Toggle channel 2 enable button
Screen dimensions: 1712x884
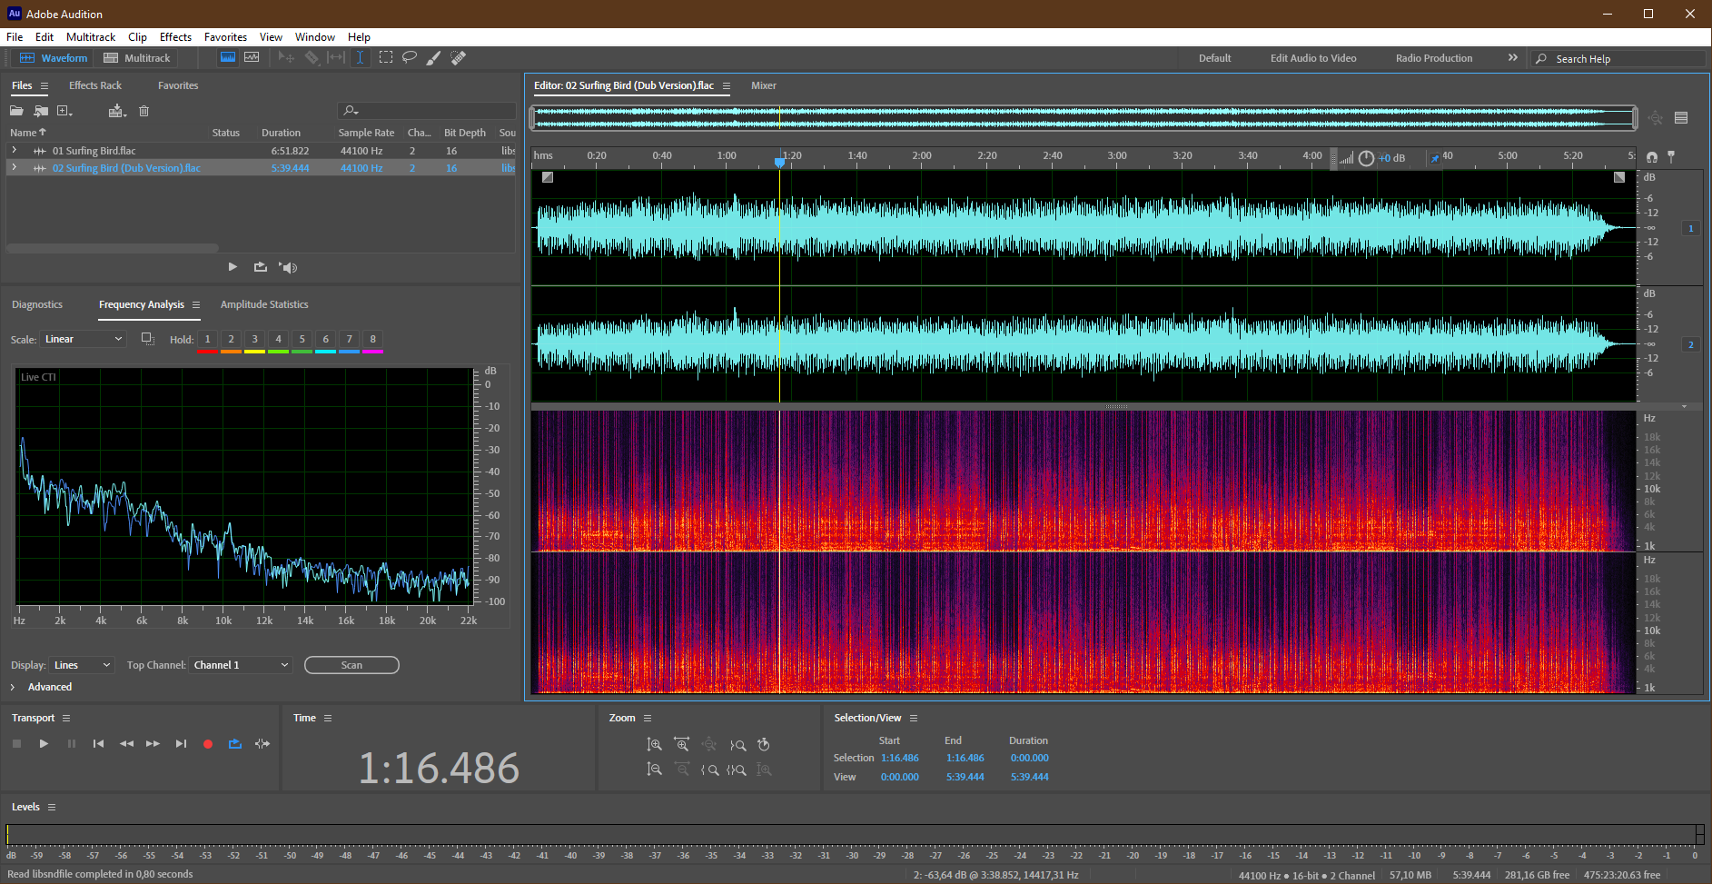(1691, 344)
